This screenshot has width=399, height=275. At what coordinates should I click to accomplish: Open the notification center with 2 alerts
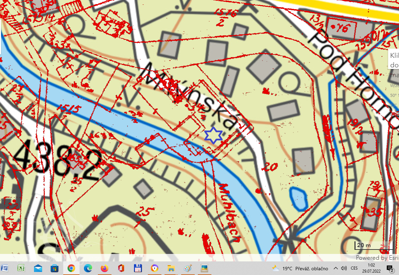coord(390,269)
